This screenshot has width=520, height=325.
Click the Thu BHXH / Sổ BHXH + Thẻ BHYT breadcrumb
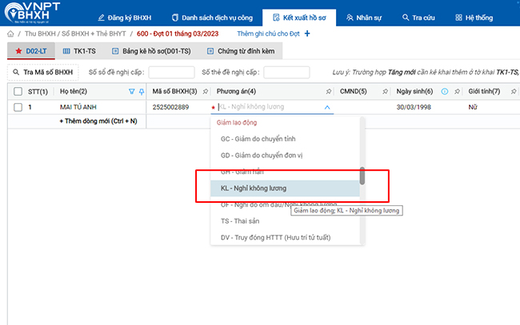coord(75,34)
